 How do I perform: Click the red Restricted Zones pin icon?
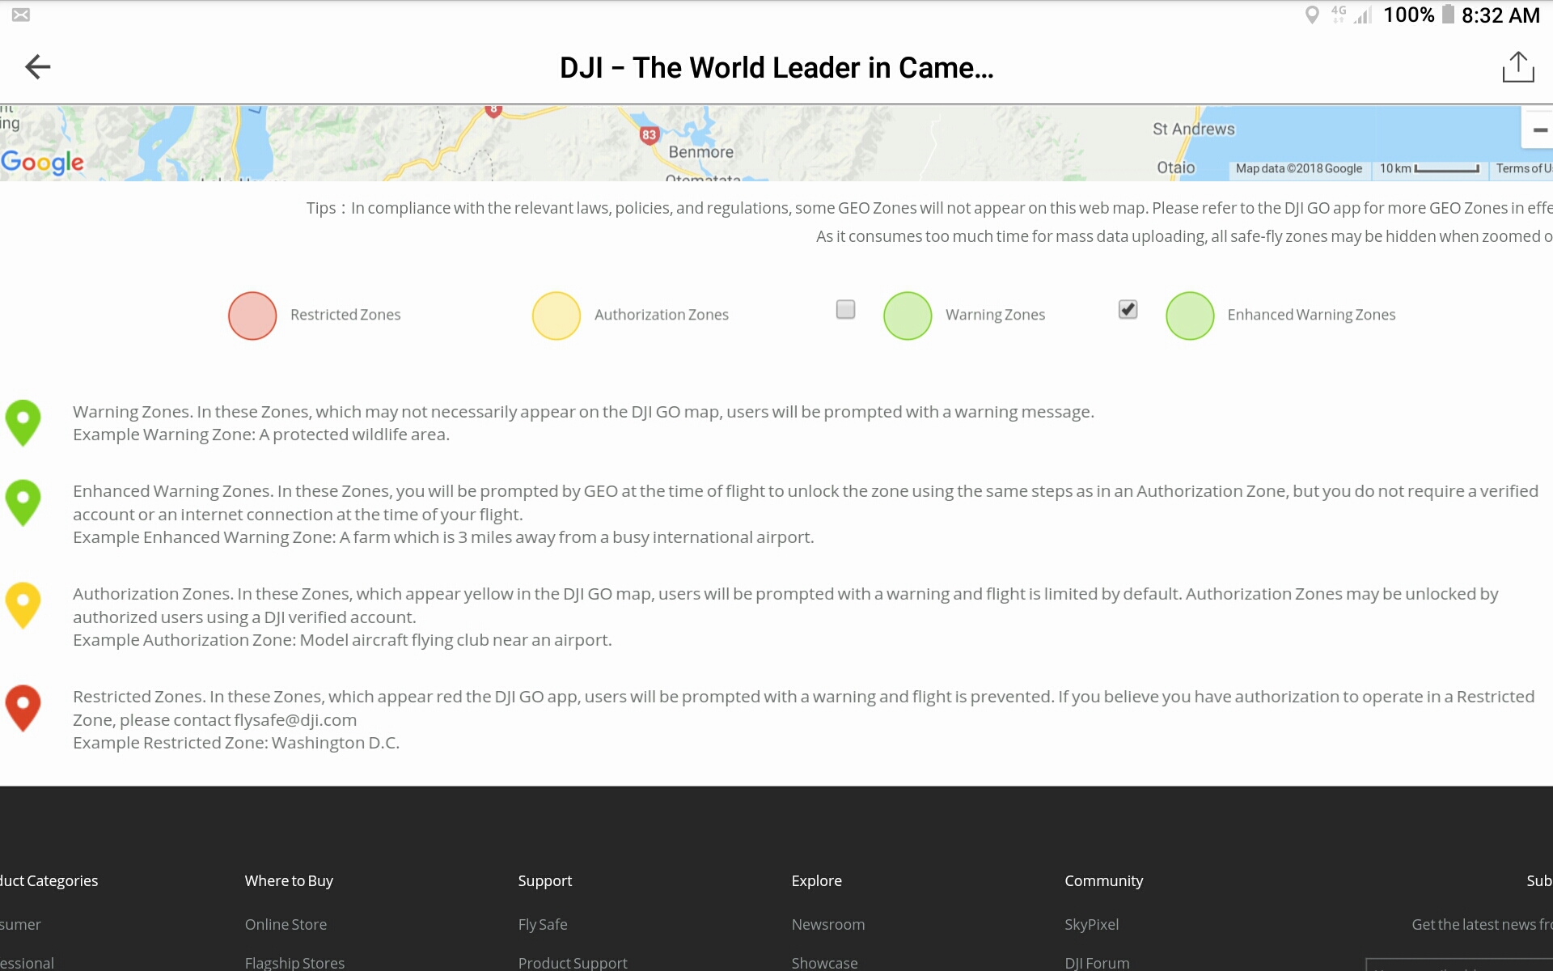click(x=23, y=708)
